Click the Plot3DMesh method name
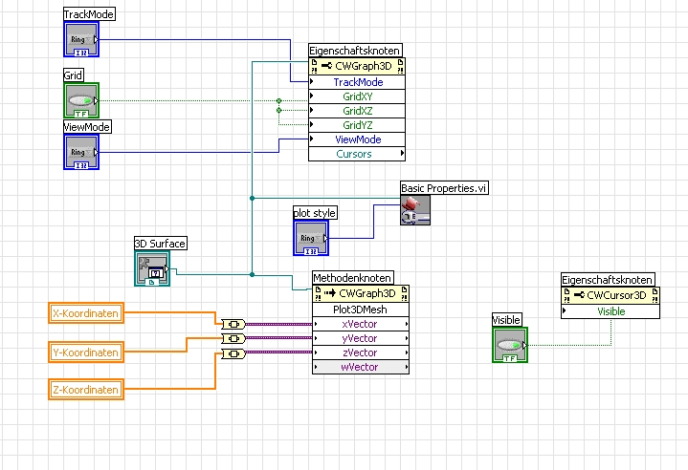 pyautogui.click(x=361, y=310)
